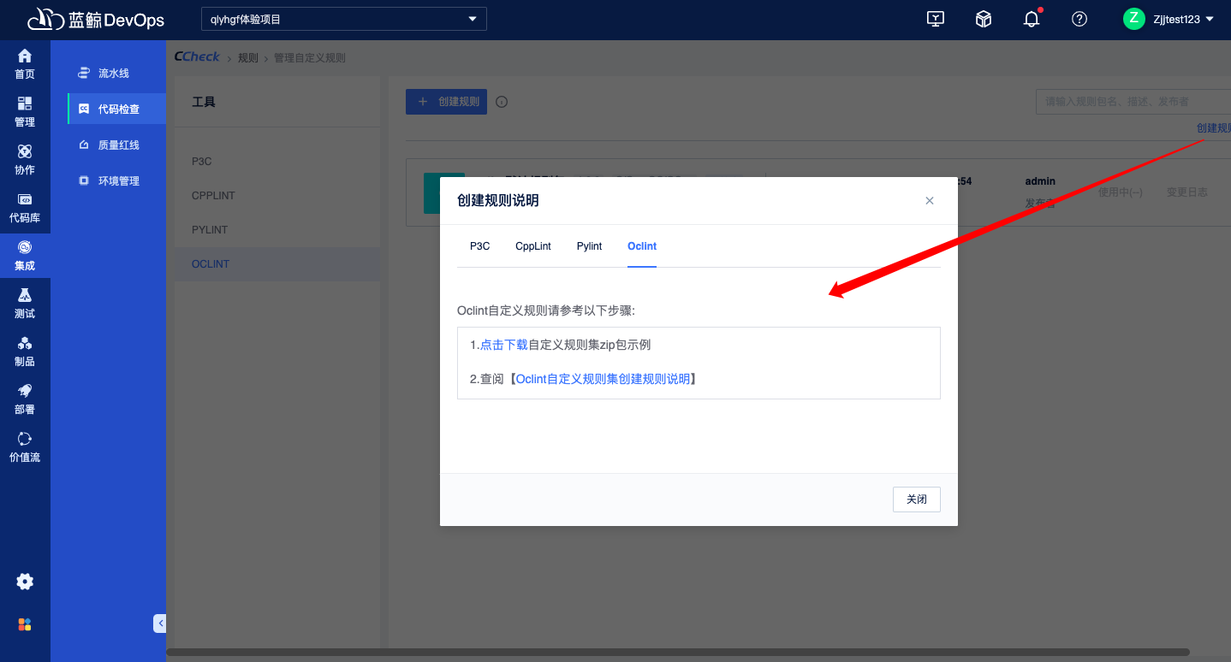The height and width of the screenshot is (662, 1231).
Task: Open the Oclint自定义规则集创建规则说明 link
Action: (x=603, y=379)
